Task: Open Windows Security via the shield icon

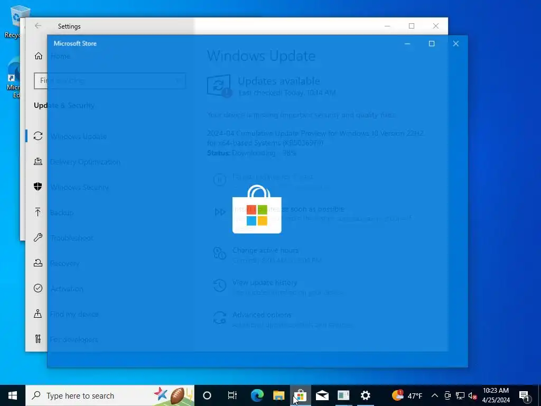Action: click(38, 187)
